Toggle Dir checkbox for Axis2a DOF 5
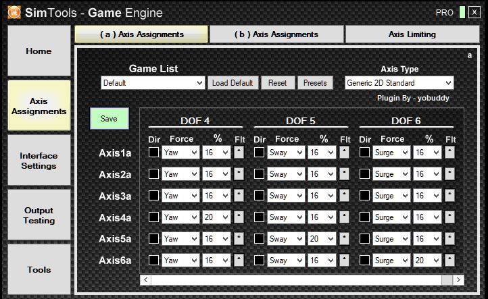Image resolution: width=488 pixels, height=299 pixels. (x=260, y=173)
